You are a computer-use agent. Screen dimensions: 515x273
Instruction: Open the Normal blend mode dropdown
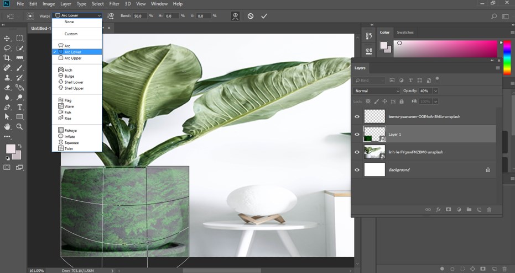pyautogui.click(x=376, y=90)
